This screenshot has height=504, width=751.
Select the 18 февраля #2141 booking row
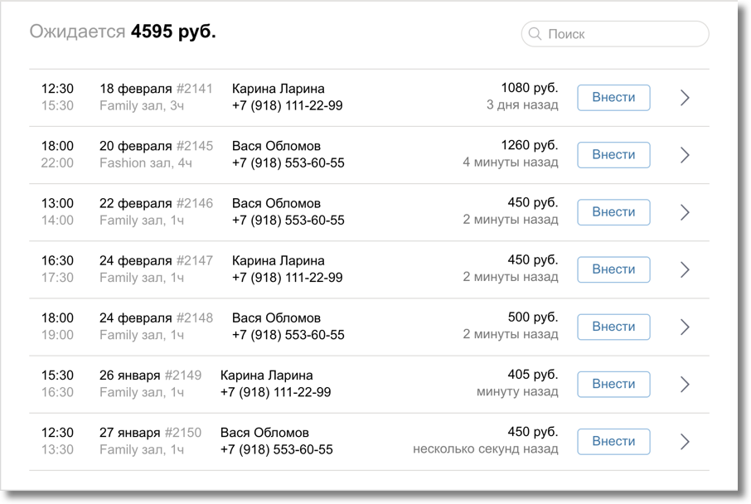[x=369, y=98]
